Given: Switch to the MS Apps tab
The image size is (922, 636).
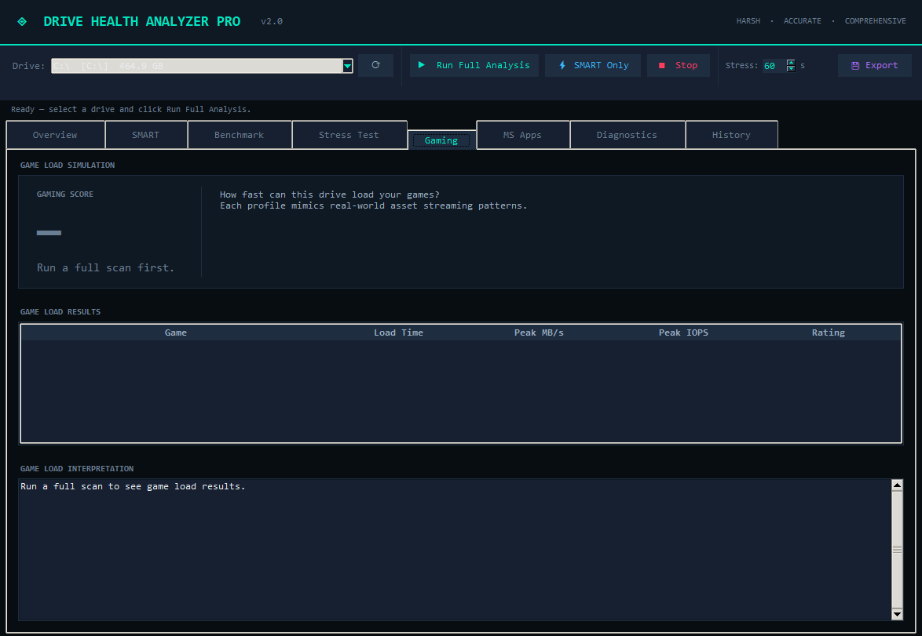Looking at the screenshot, I should (x=523, y=135).
